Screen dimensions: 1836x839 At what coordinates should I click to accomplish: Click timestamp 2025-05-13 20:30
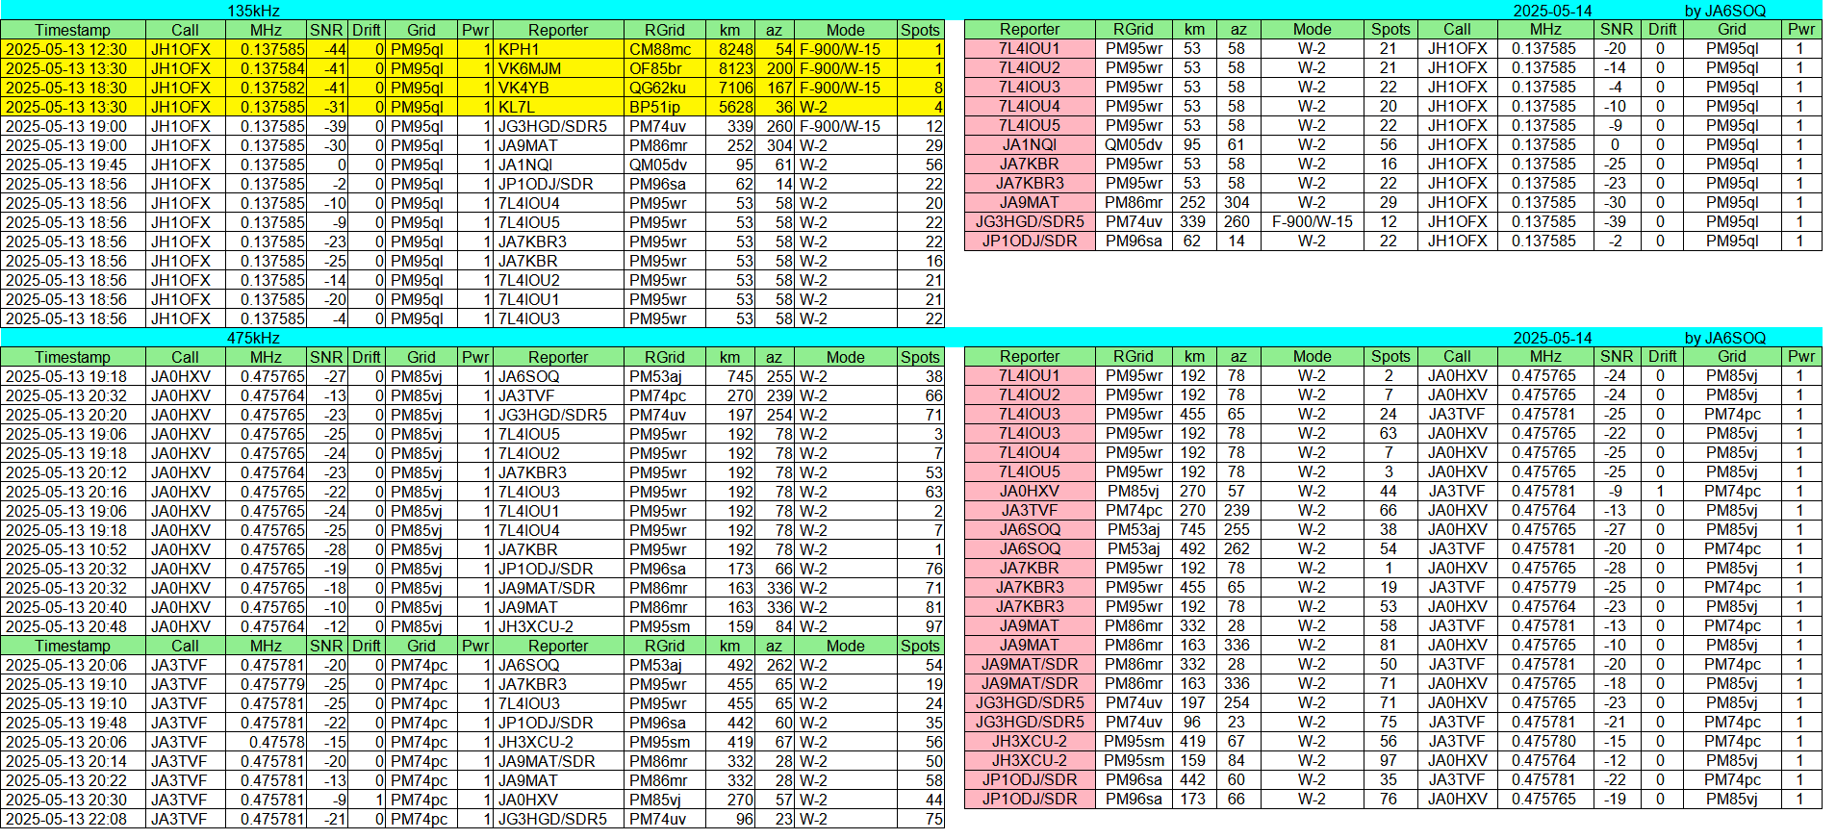[x=73, y=800]
